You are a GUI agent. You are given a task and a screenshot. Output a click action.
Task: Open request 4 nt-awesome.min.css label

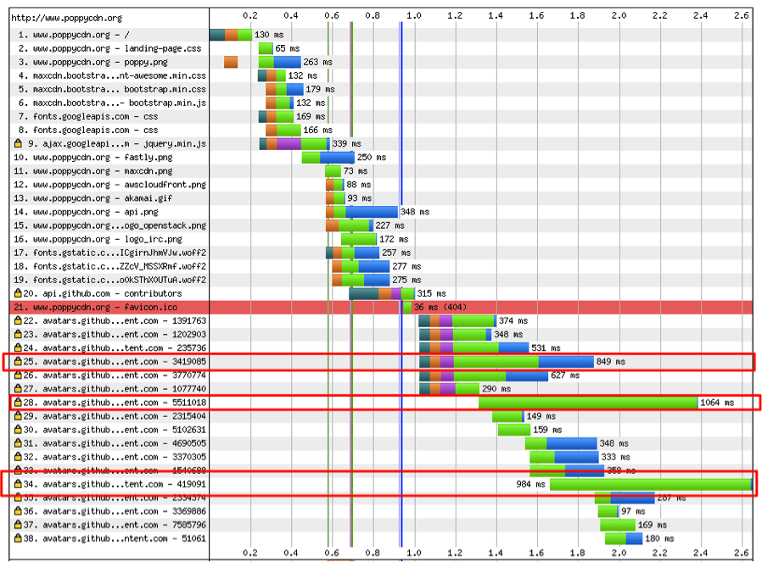[112, 75]
